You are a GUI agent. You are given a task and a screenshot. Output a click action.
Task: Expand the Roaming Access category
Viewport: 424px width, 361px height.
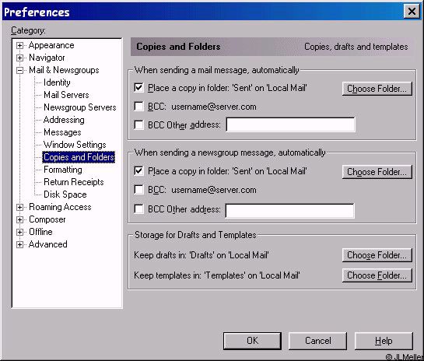coord(19,208)
